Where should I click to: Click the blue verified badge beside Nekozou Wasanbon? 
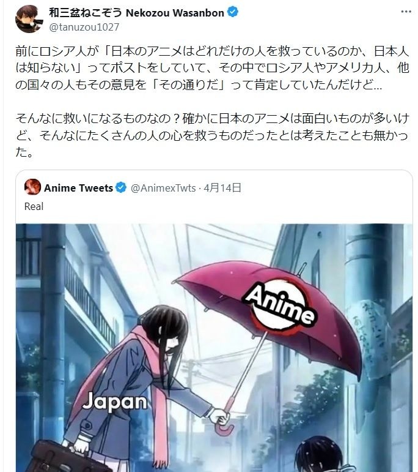point(233,13)
